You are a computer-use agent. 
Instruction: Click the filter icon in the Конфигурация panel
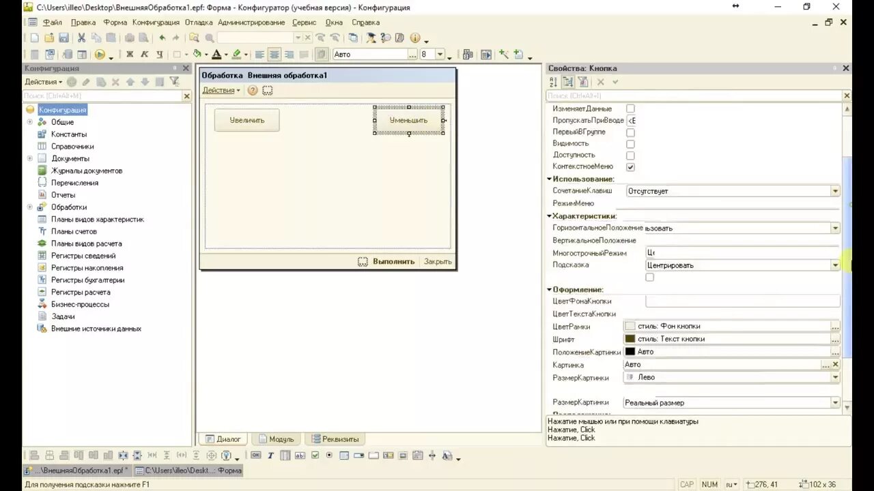point(174,82)
